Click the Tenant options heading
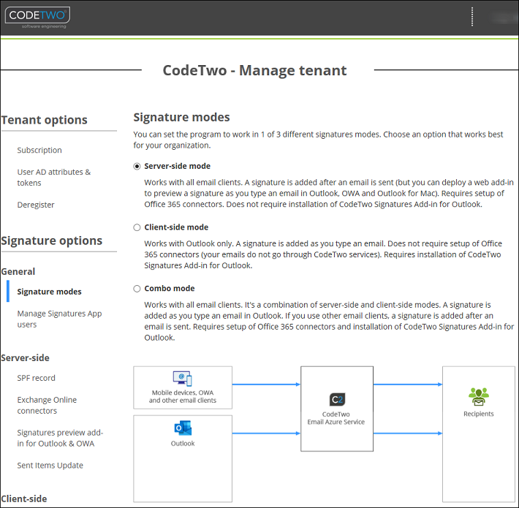The image size is (519, 508). [45, 120]
